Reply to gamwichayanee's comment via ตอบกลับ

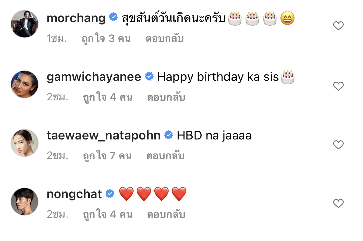pyautogui.click(x=166, y=97)
